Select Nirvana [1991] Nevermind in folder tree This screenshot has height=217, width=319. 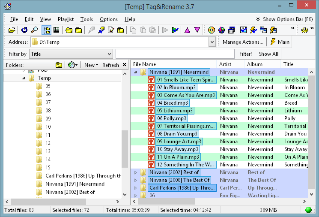(75, 184)
